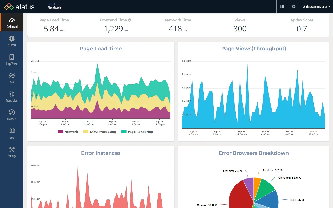Toggle Page Rendering series visibility

tap(137, 132)
